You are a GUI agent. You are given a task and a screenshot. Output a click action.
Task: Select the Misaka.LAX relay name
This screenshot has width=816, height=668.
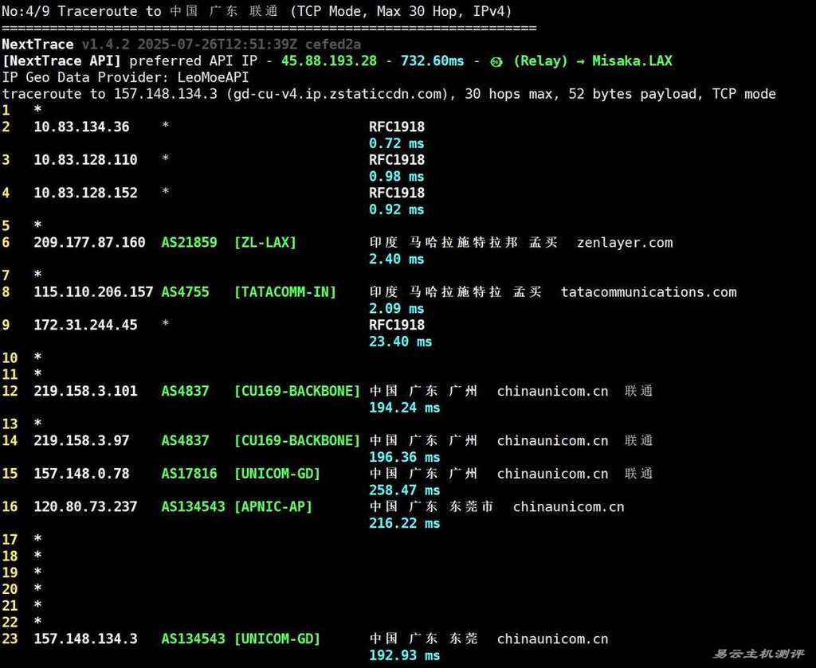632,61
